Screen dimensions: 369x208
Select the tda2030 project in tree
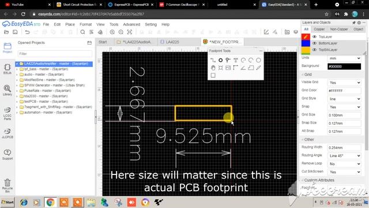(46, 96)
